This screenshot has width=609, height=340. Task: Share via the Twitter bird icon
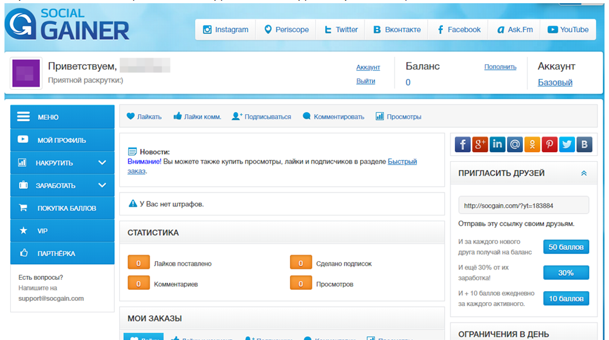pyautogui.click(x=567, y=144)
